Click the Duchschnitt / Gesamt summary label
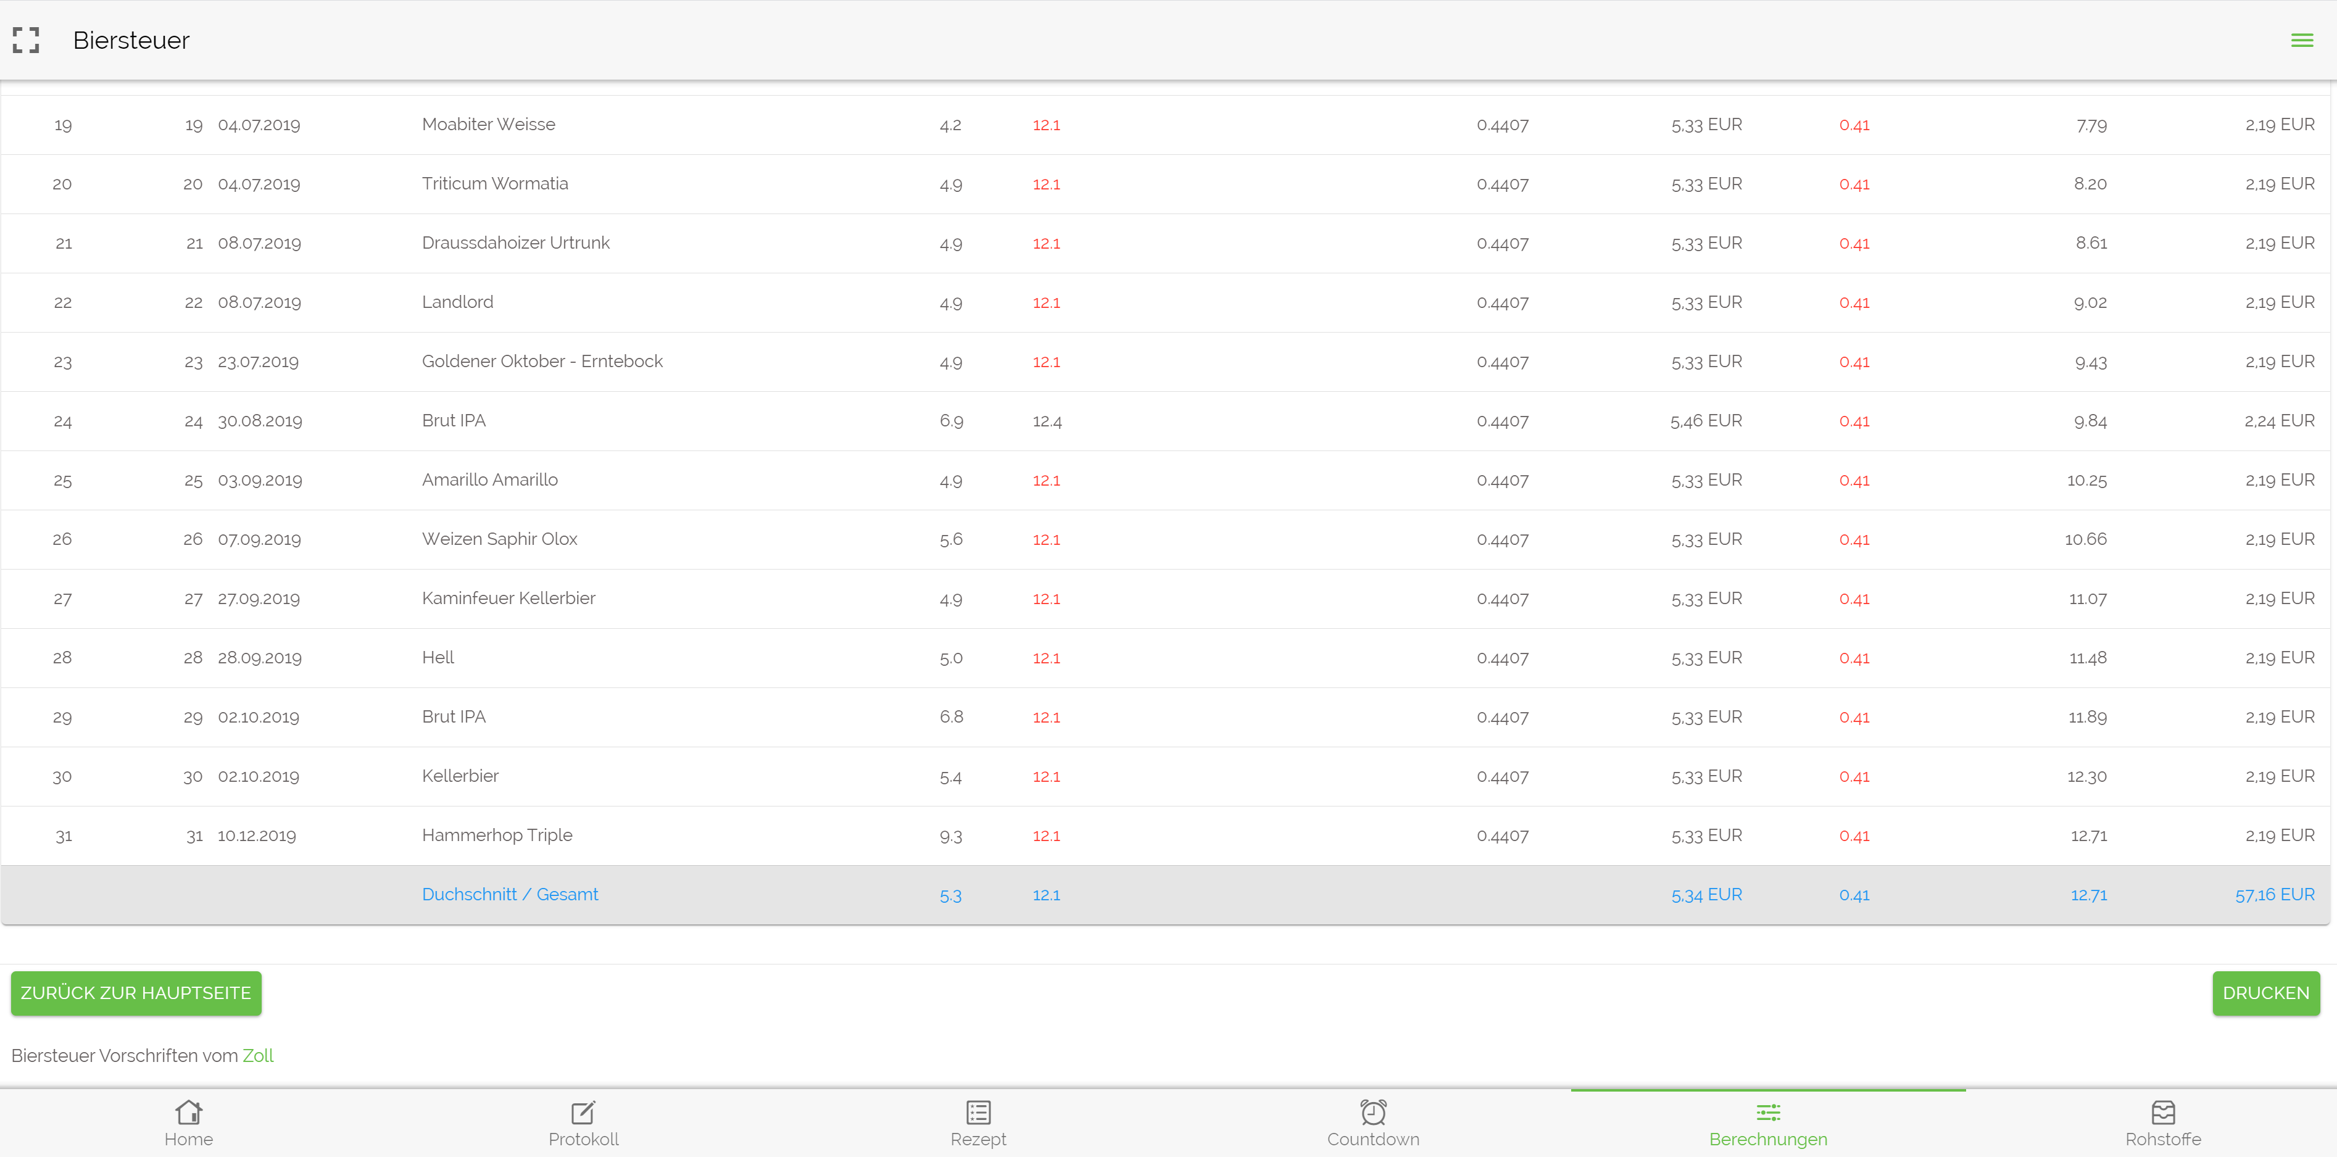The image size is (2337, 1157). click(x=510, y=895)
